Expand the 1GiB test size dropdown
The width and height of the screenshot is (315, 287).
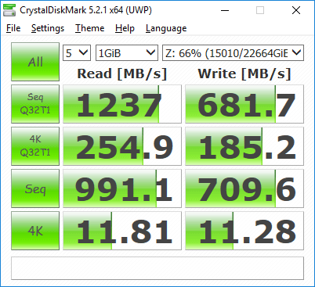(x=127, y=53)
